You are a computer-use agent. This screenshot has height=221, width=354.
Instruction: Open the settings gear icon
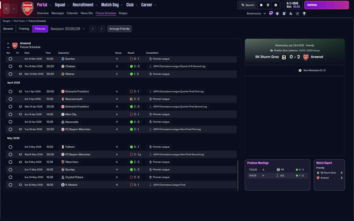pyautogui.click(x=275, y=5)
